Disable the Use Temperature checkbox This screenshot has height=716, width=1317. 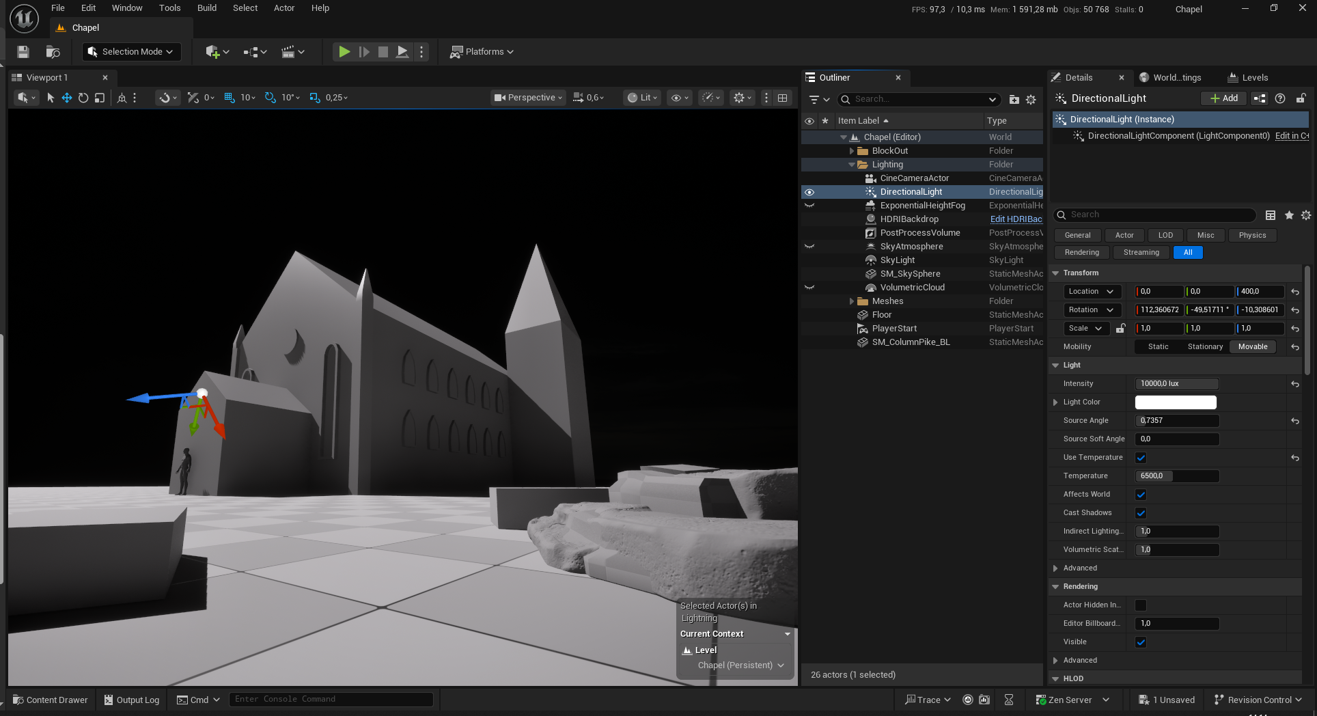pos(1141,458)
